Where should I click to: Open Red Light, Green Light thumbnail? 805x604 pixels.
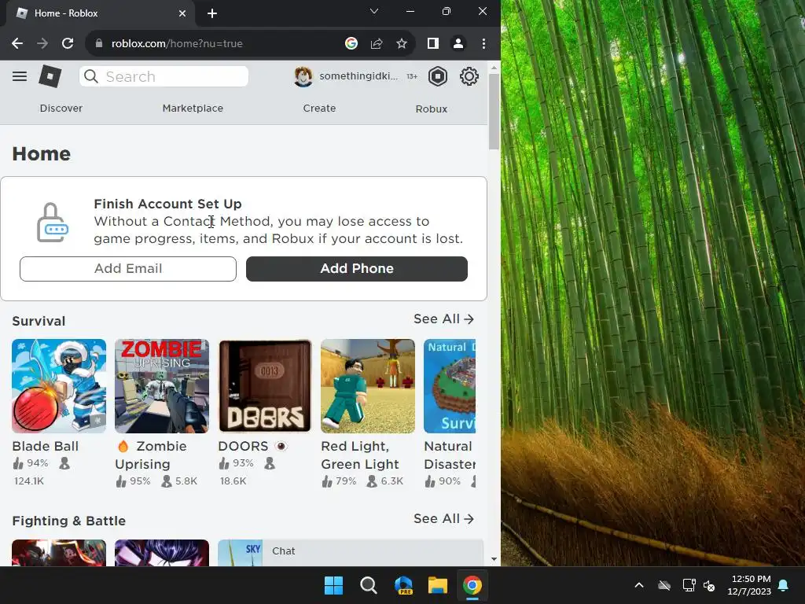point(368,386)
